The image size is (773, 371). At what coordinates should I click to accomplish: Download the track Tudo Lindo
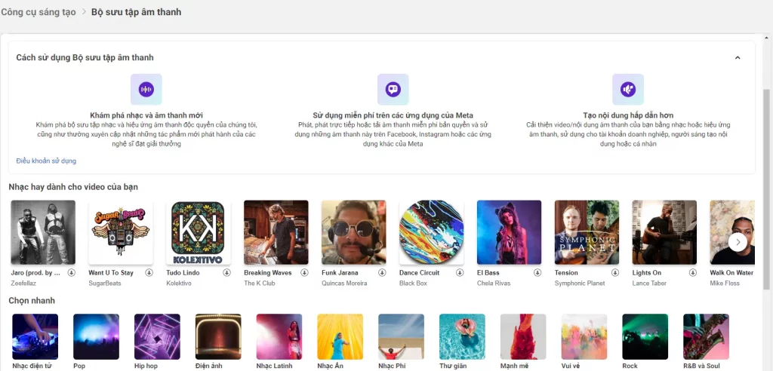(226, 272)
